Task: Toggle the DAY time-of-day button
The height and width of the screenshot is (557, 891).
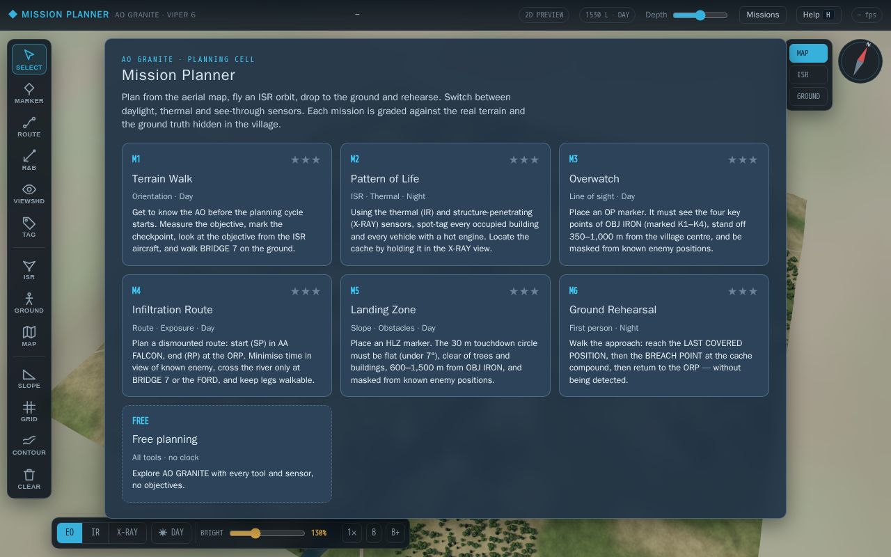Action: coord(171,533)
